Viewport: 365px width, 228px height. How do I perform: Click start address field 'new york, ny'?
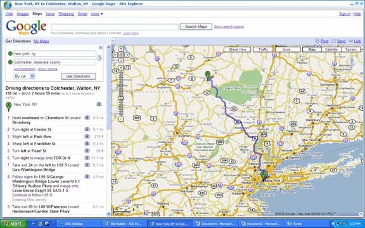54,53
